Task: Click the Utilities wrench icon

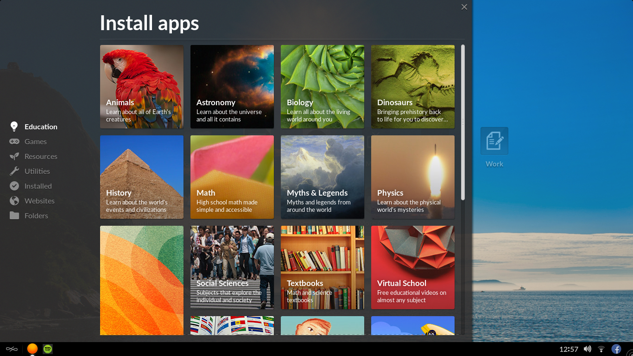Action: (14, 171)
